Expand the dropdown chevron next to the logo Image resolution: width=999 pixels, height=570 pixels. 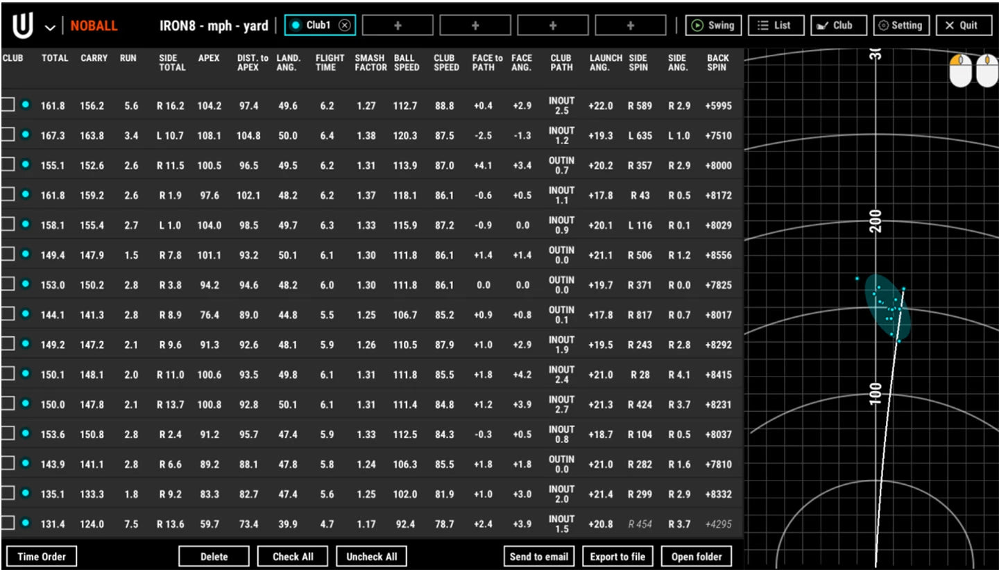click(50, 27)
